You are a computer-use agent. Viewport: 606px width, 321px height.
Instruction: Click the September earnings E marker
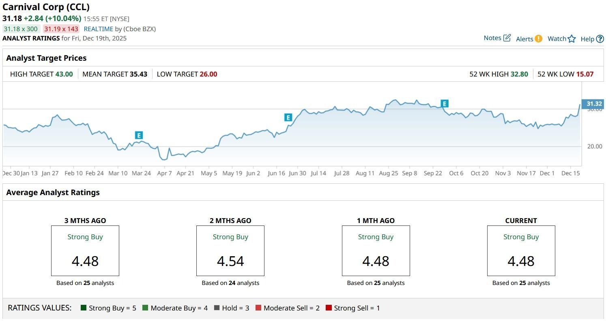445,104
